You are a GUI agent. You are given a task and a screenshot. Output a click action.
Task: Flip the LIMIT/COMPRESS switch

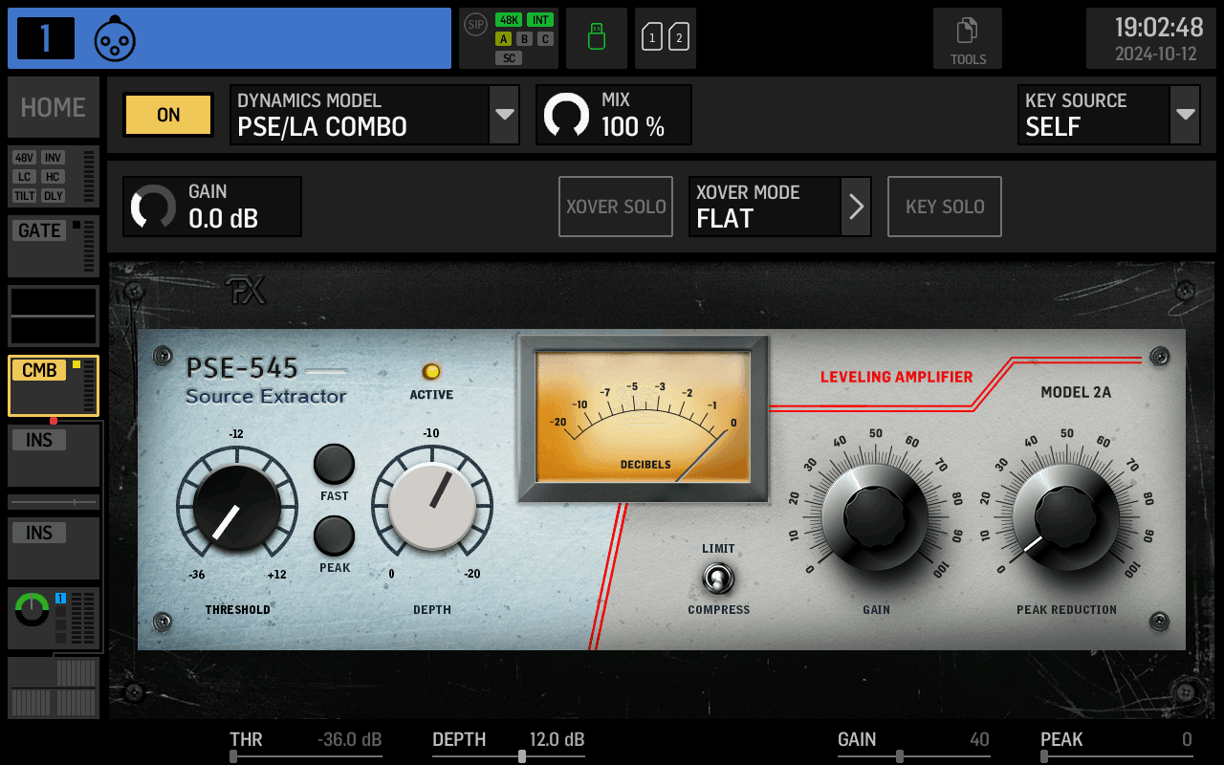(718, 578)
